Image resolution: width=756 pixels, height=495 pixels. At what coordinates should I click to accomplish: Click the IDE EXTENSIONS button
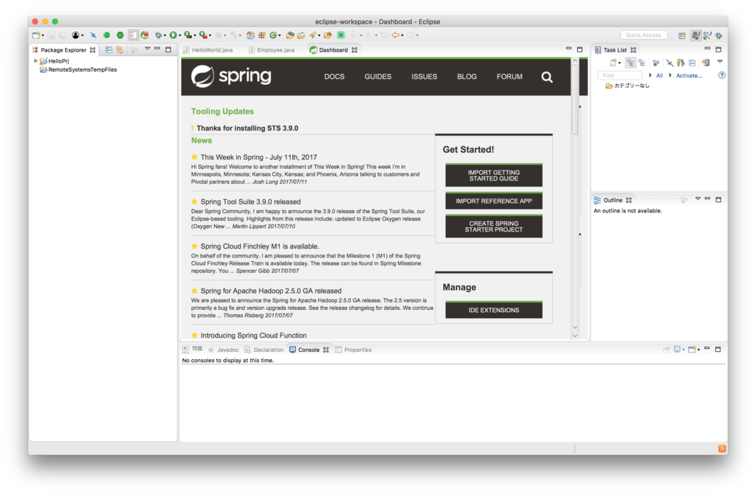click(x=494, y=309)
